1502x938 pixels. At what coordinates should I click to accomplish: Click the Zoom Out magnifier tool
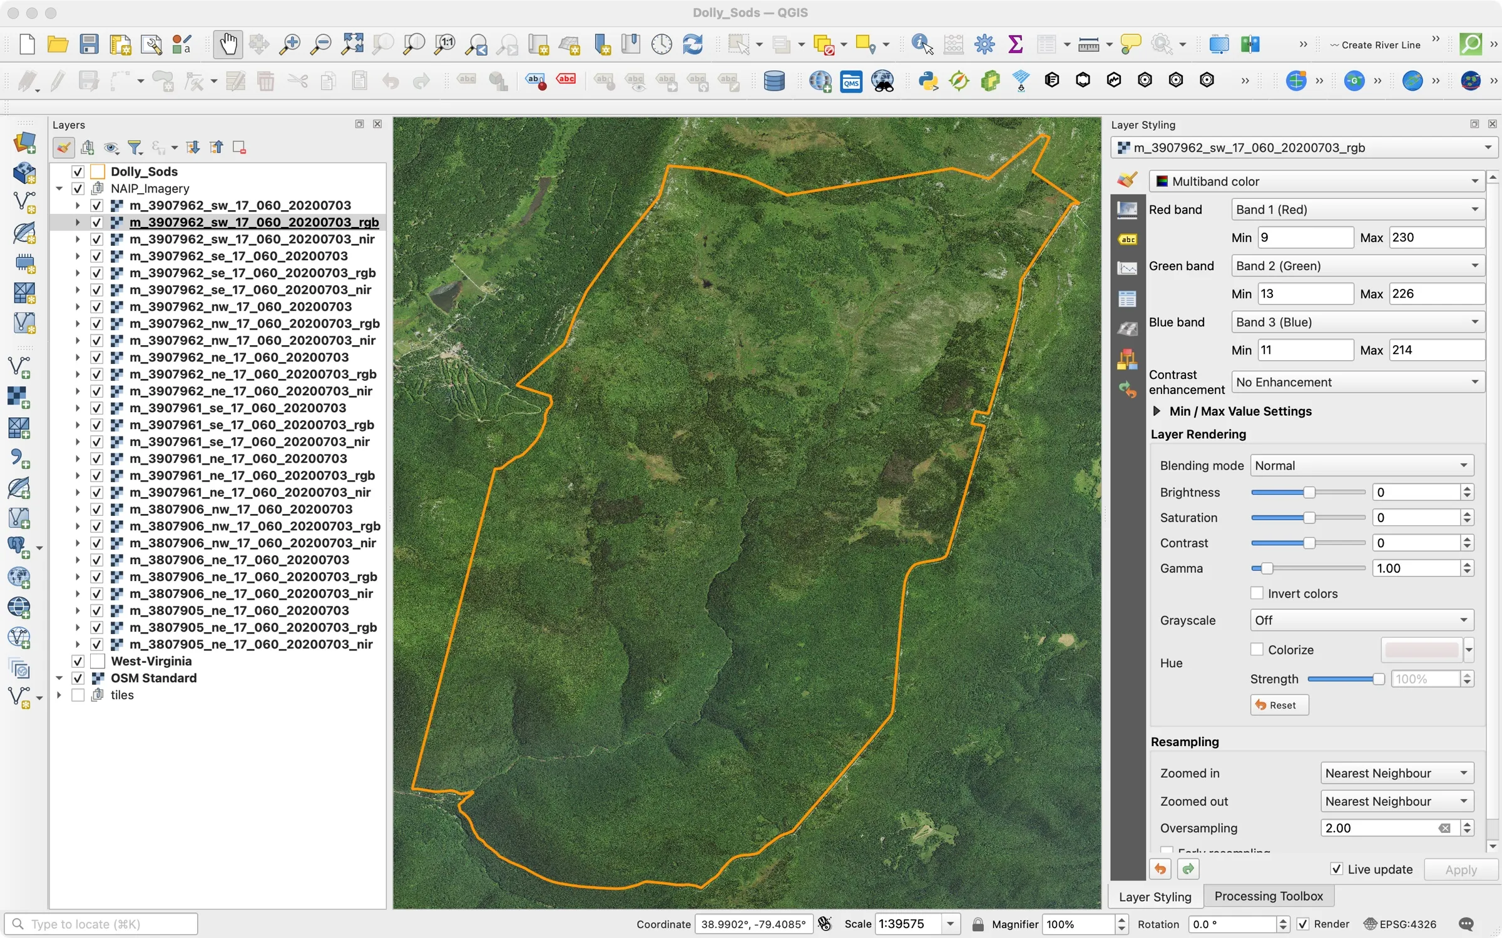321,44
